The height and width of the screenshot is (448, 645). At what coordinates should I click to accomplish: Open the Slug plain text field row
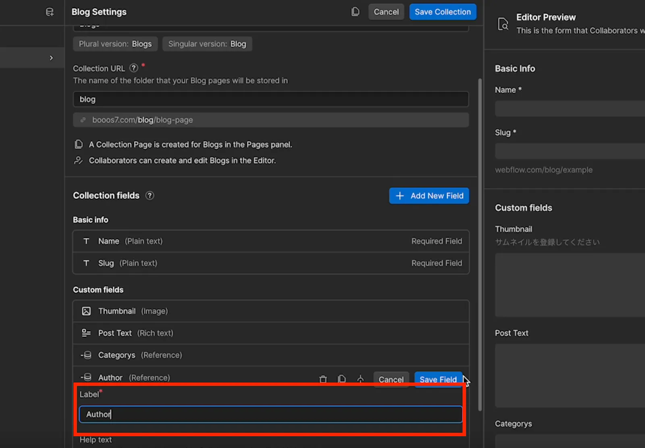[271, 263]
